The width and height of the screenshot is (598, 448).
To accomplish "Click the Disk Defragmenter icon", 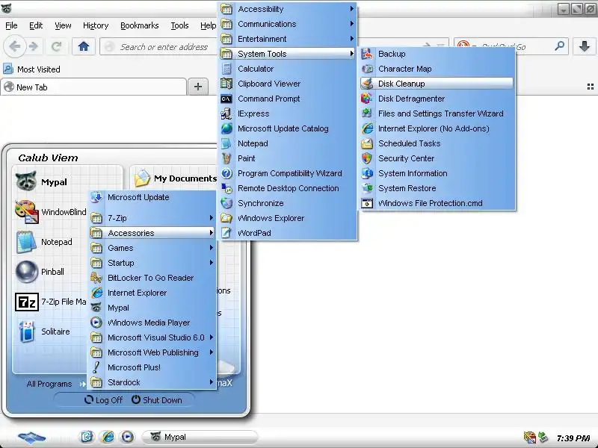I will click(367, 99).
